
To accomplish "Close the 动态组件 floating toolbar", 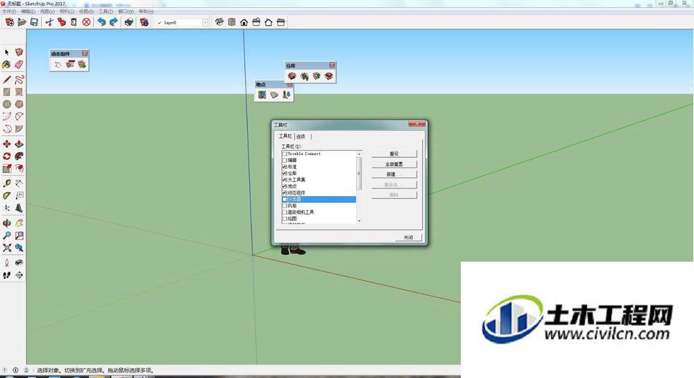I will (x=85, y=53).
